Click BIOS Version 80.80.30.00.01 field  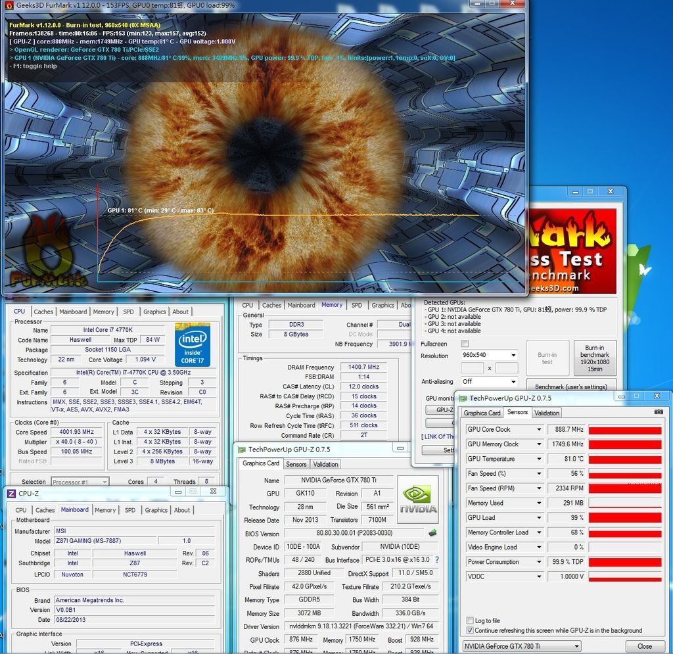(354, 533)
